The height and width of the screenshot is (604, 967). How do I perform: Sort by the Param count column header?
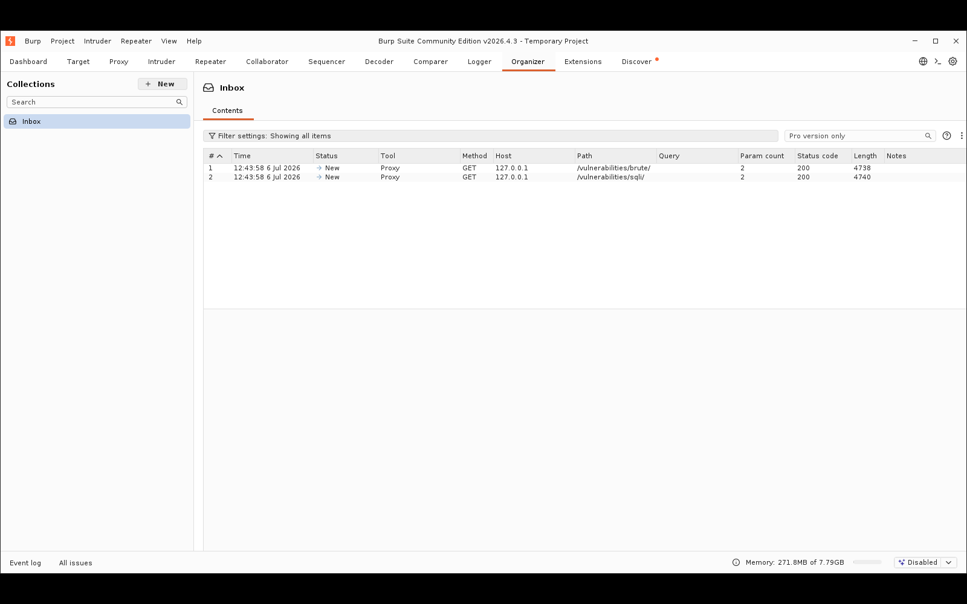pyautogui.click(x=766, y=156)
